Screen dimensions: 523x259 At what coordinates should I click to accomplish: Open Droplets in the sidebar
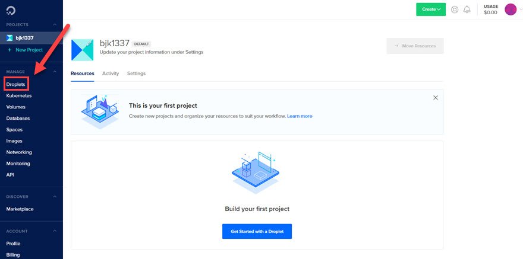[x=15, y=84]
